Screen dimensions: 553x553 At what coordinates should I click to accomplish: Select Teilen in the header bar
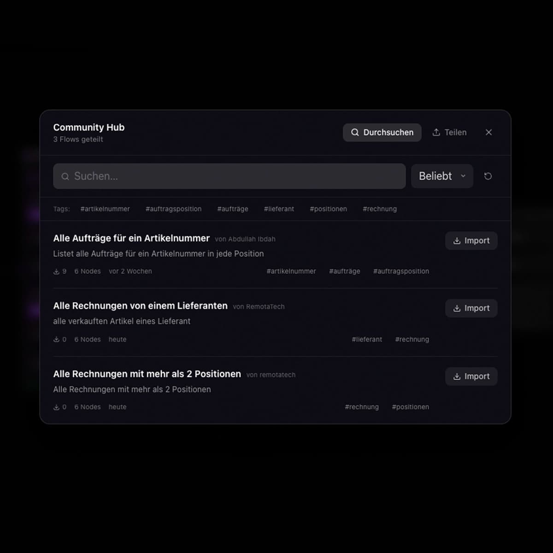[x=449, y=132]
